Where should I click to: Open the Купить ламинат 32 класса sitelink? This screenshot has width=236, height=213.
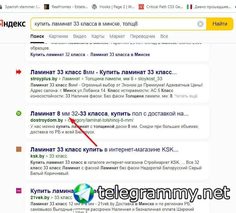click(58, 55)
